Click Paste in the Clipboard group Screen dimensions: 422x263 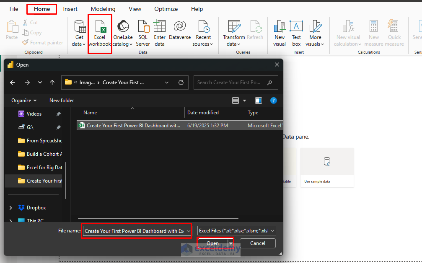point(12,30)
